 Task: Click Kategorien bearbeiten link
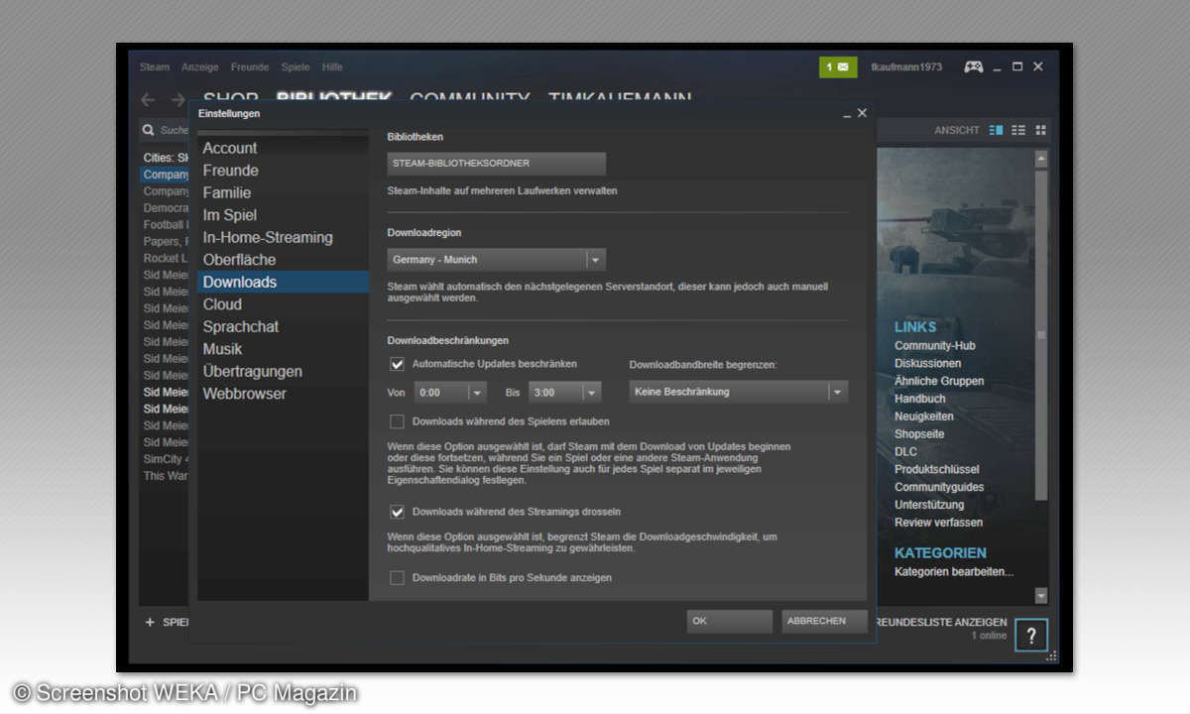(954, 571)
